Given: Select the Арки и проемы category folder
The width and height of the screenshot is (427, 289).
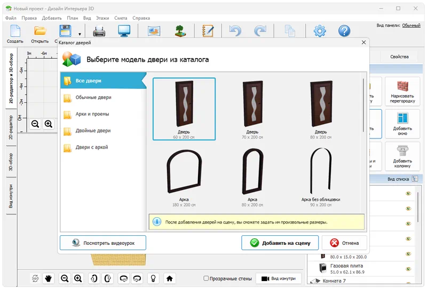Looking at the screenshot, I should click(93, 114).
